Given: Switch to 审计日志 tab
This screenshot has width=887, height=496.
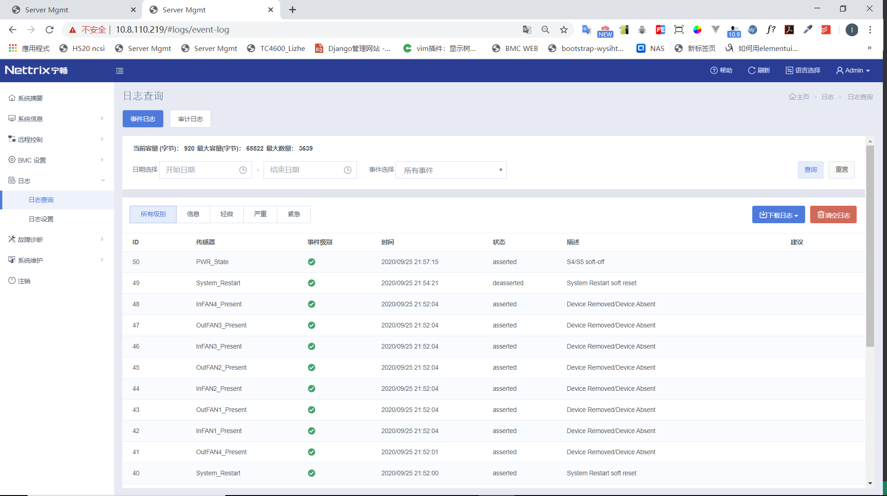Looking at the screenshot, I should 190,119.
